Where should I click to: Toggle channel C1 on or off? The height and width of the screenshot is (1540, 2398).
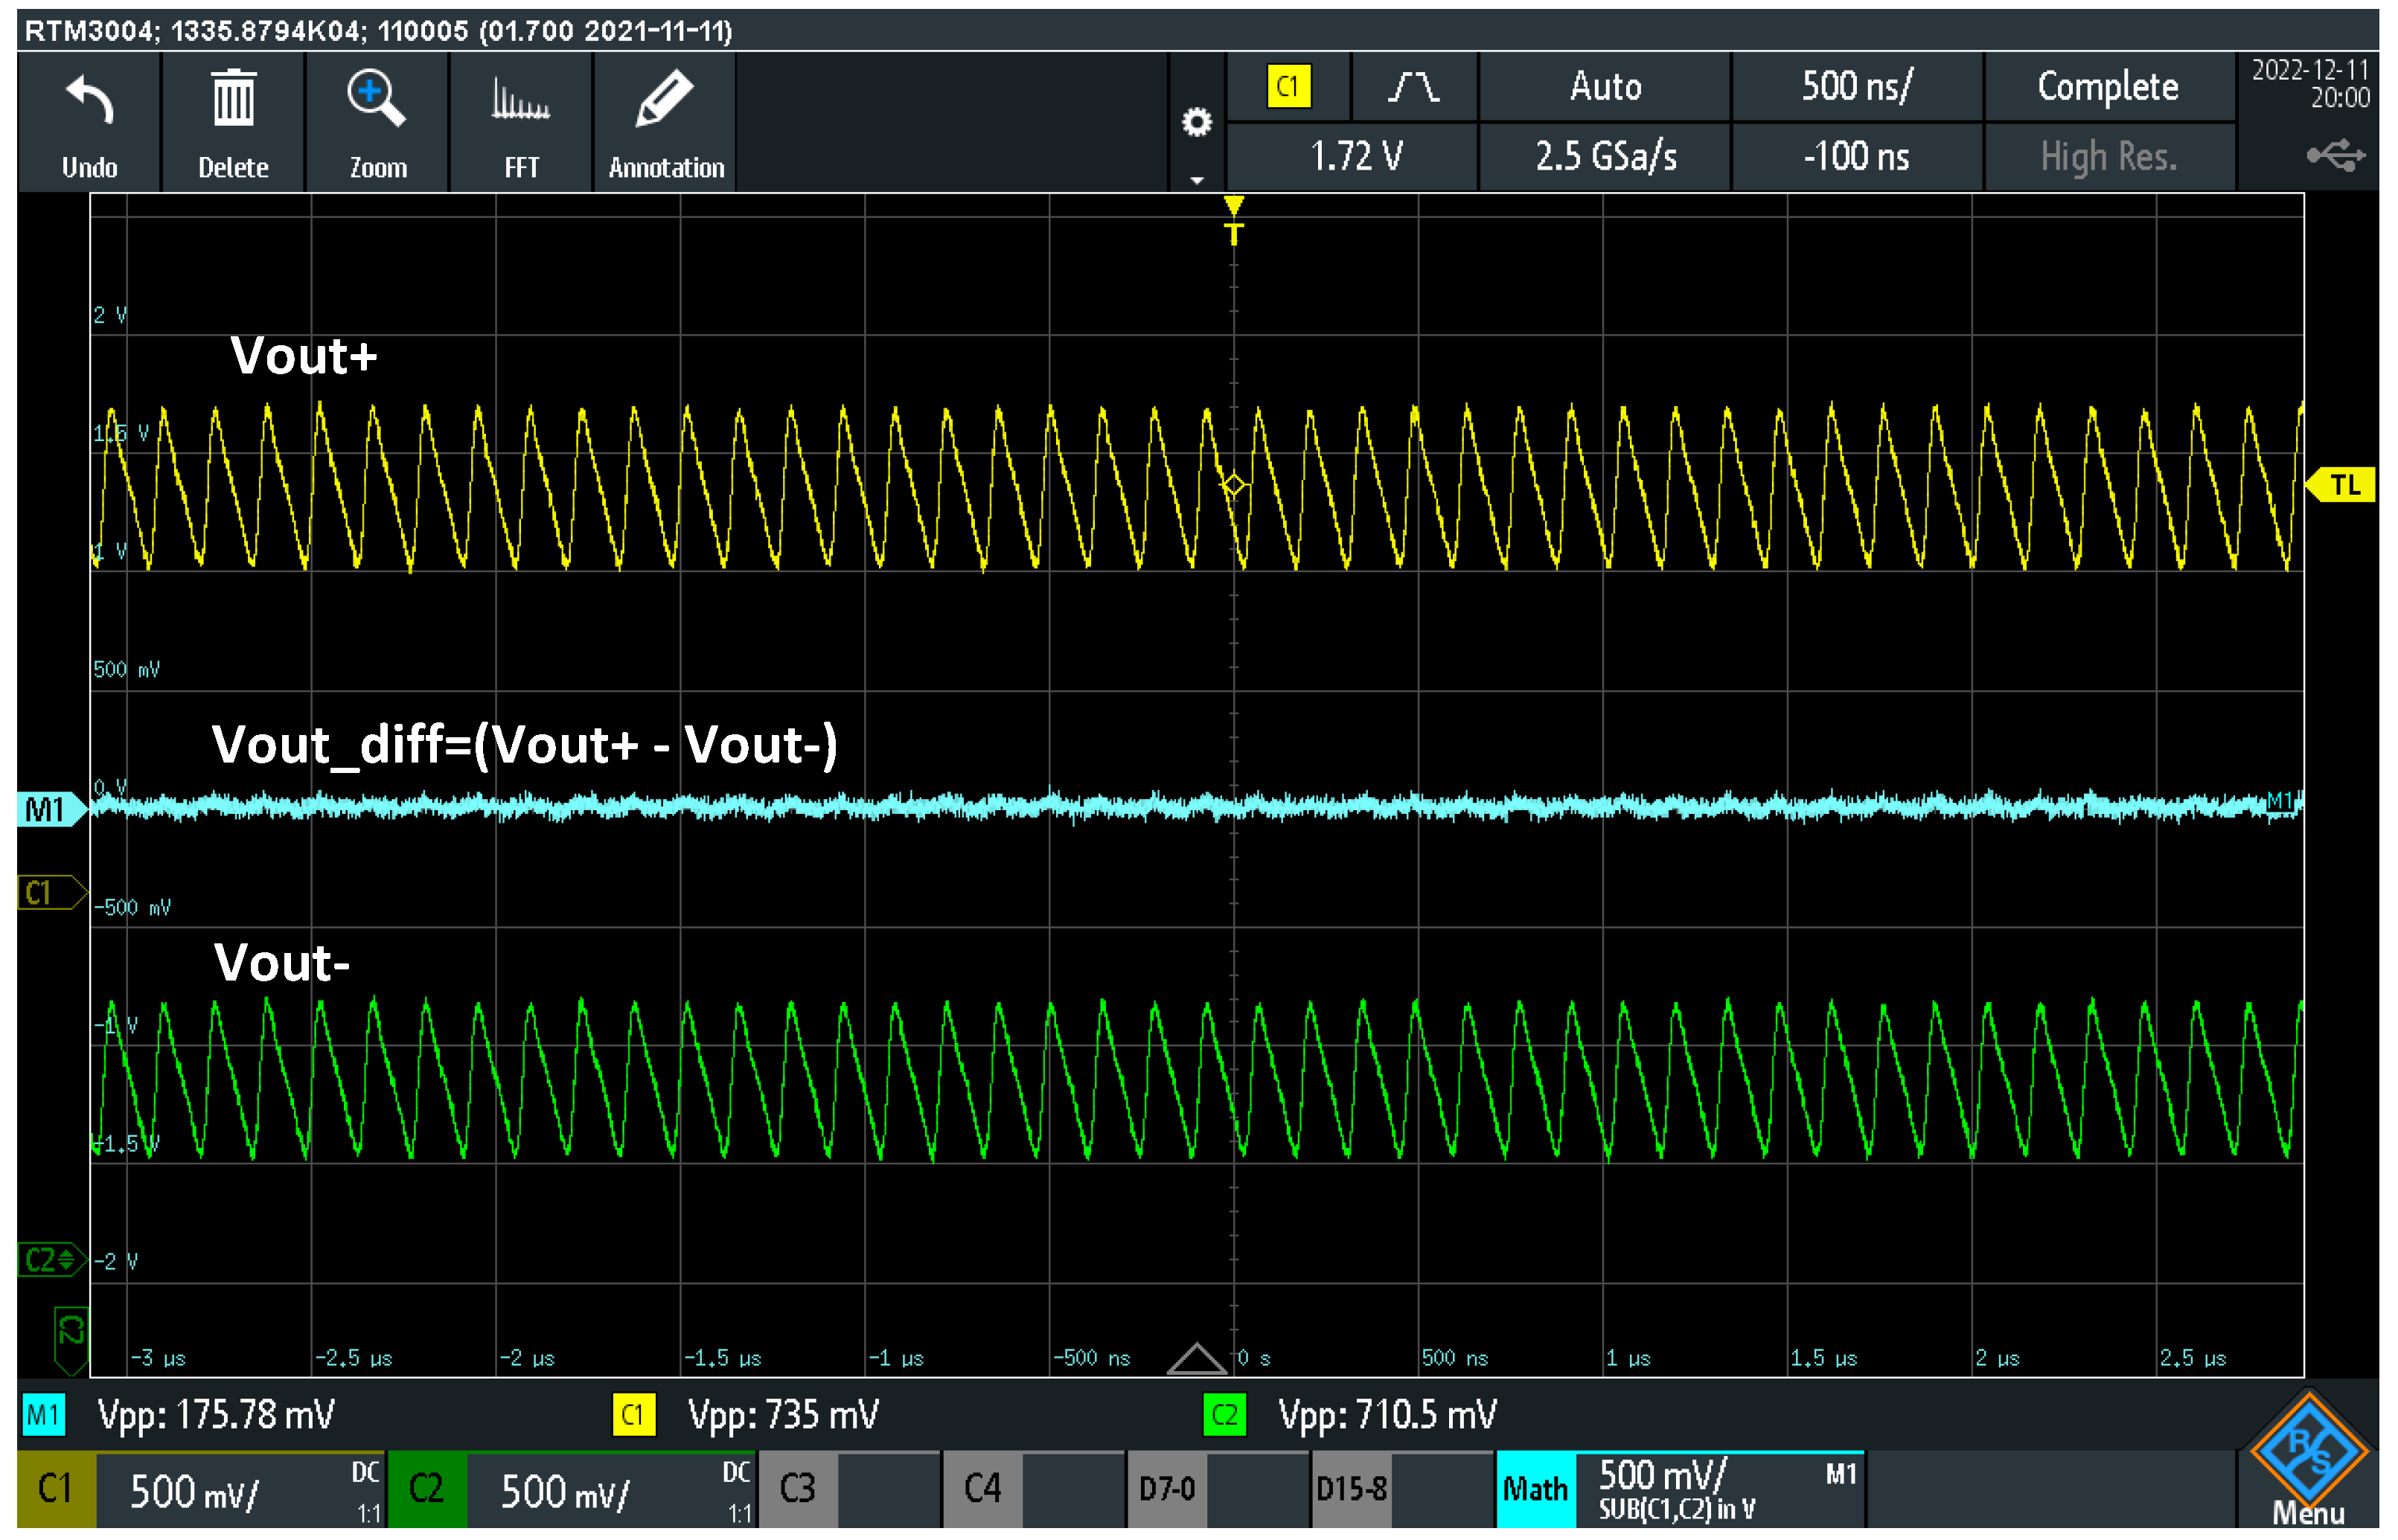pyautogui.click(x=56, y=1490)
